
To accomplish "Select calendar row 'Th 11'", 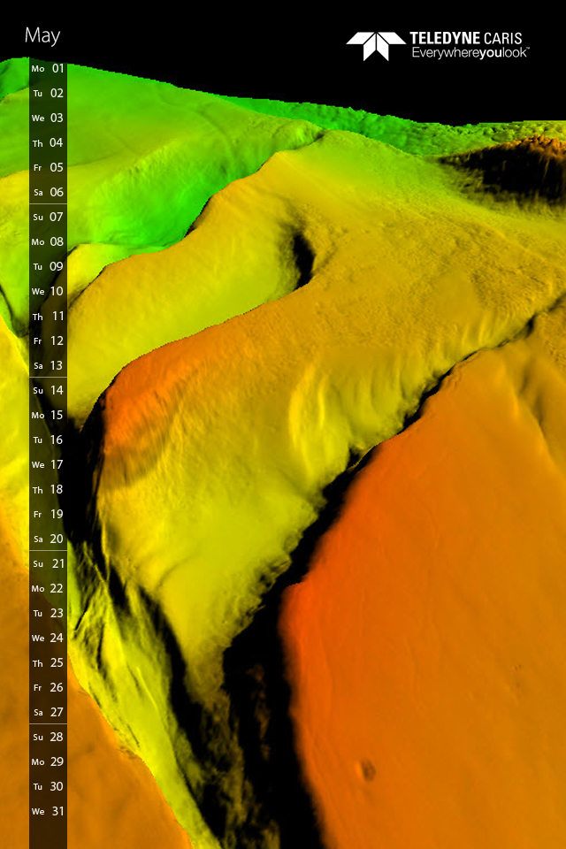I will tap(49, 317).
